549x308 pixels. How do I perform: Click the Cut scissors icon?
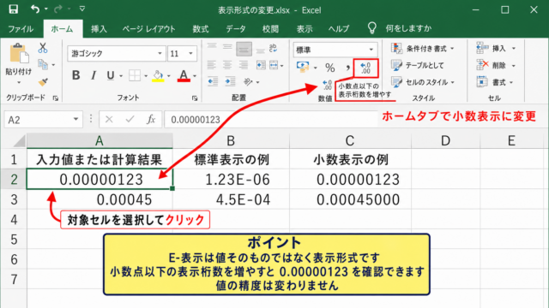43,48
